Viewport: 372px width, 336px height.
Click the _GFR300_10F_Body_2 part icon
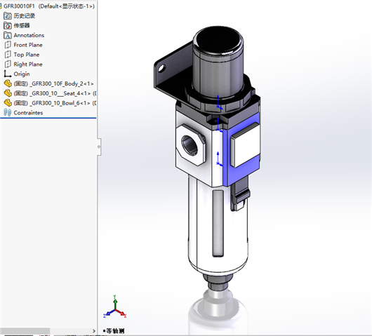pos(8,83)
